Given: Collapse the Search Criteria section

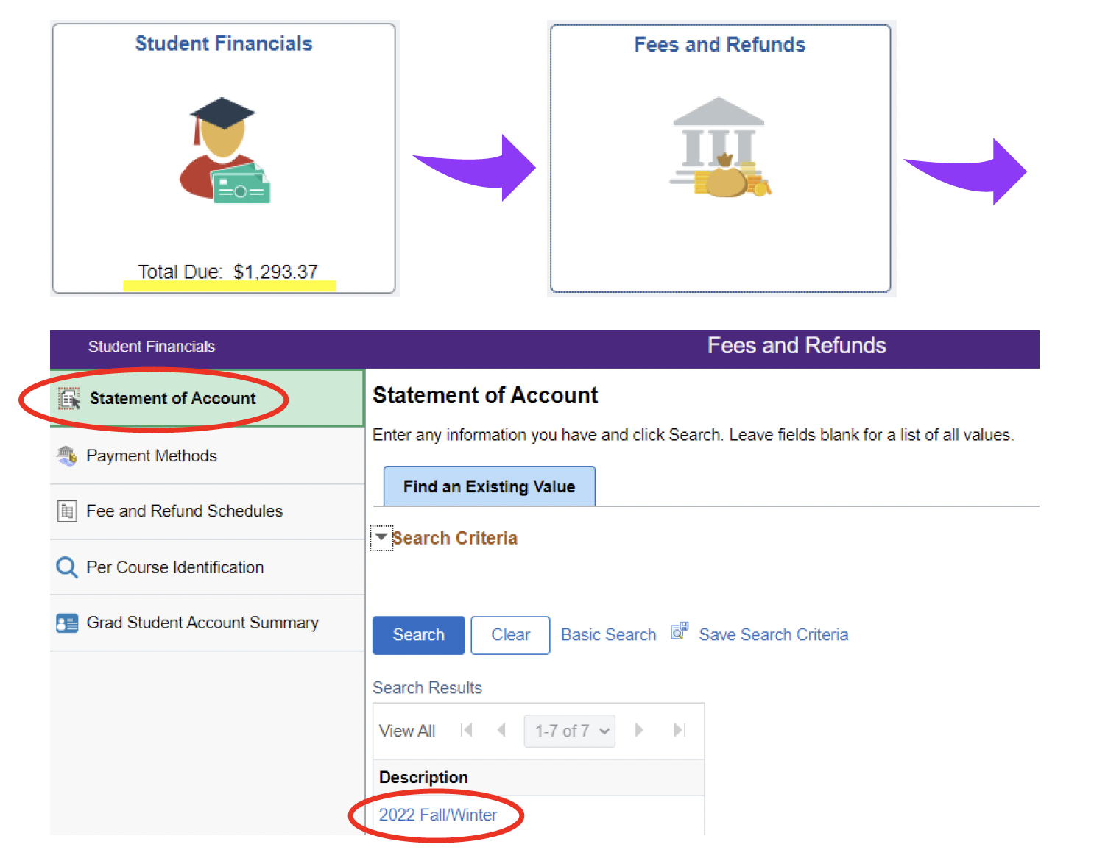Looking at the screenshot, I should (x=381, y=538).
